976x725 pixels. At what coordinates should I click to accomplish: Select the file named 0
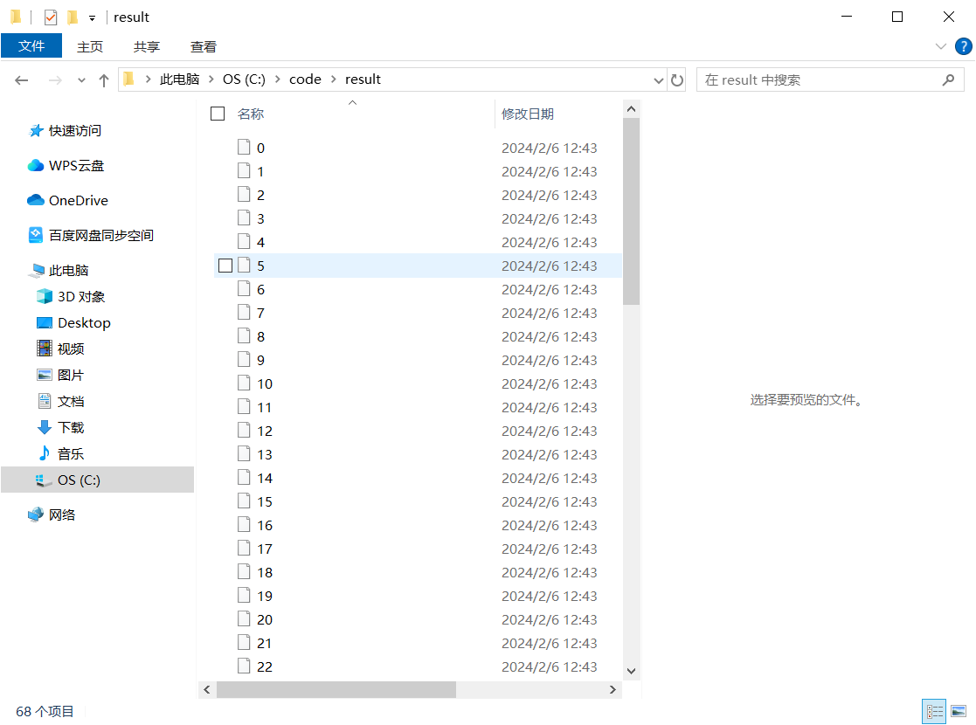coord(260,148)
